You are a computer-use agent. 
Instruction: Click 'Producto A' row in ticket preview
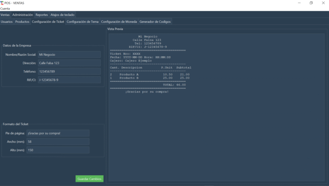[x=150, y=74]
